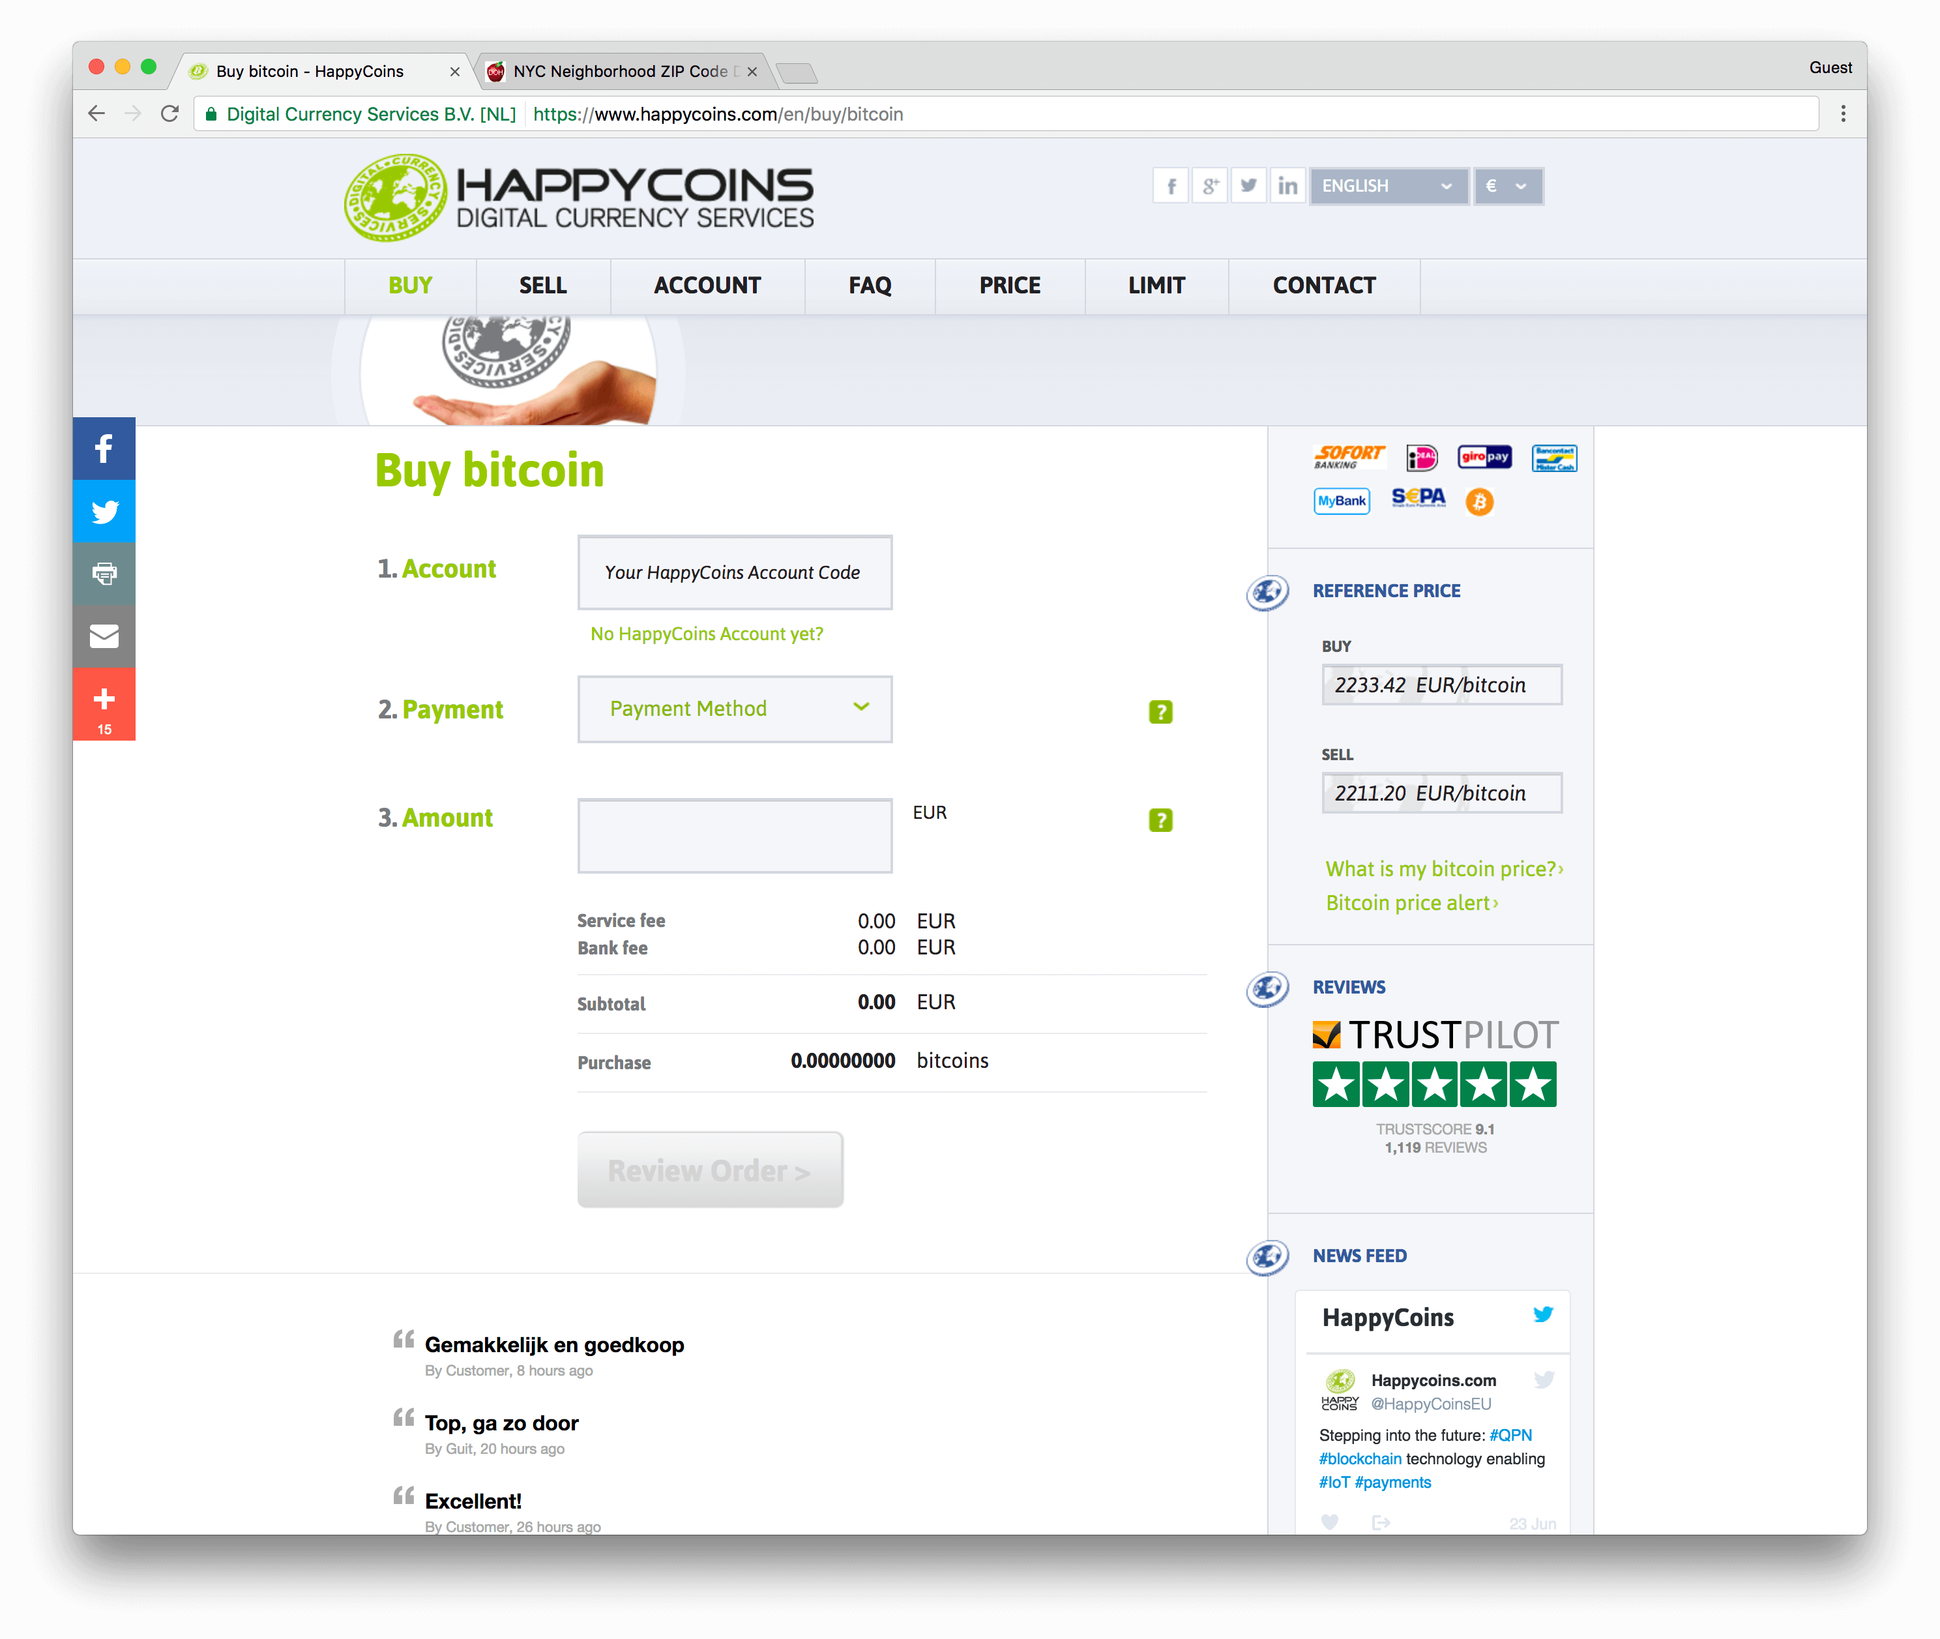This screenshot has width=1940, height=1639.
Task: Click What is my bitcoin price link
Action: 1444,869
